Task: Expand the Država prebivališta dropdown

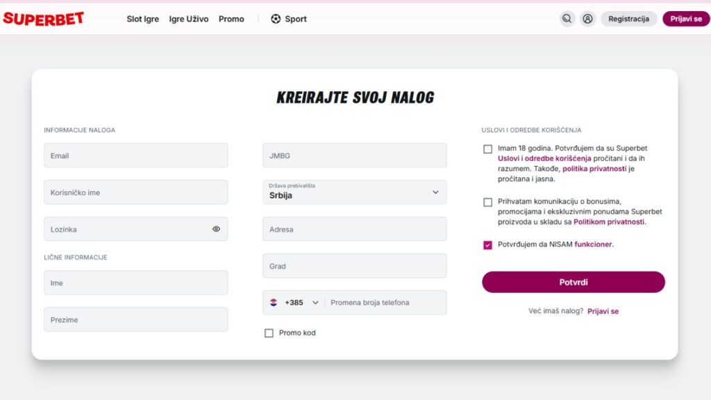Action: coord(355,192)
